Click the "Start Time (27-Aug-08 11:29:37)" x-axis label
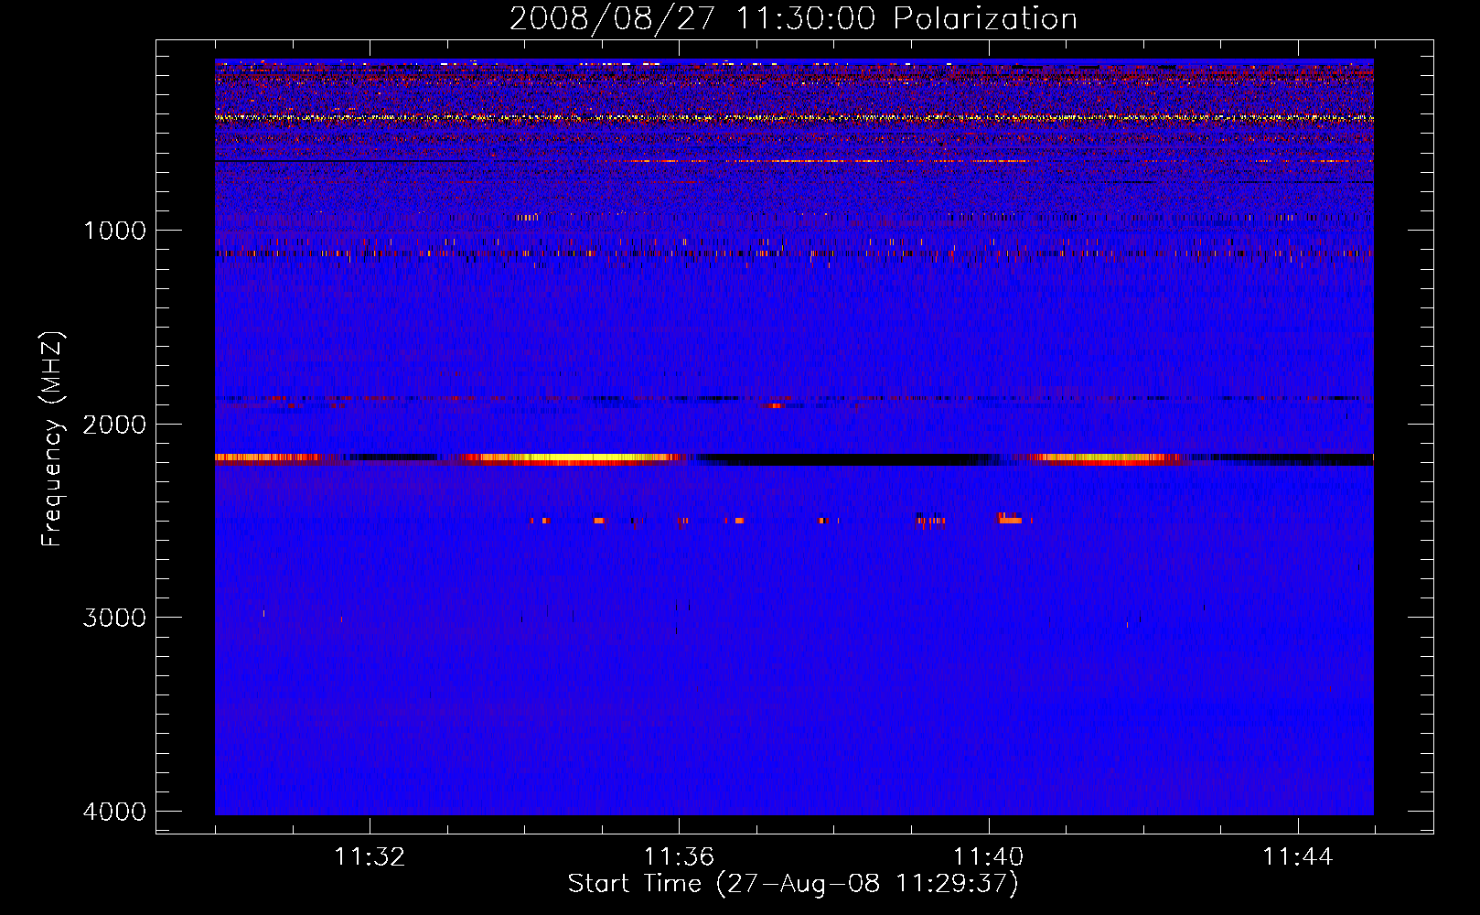The height and width of the screenshot is (915, 1480). pos(793,884)
